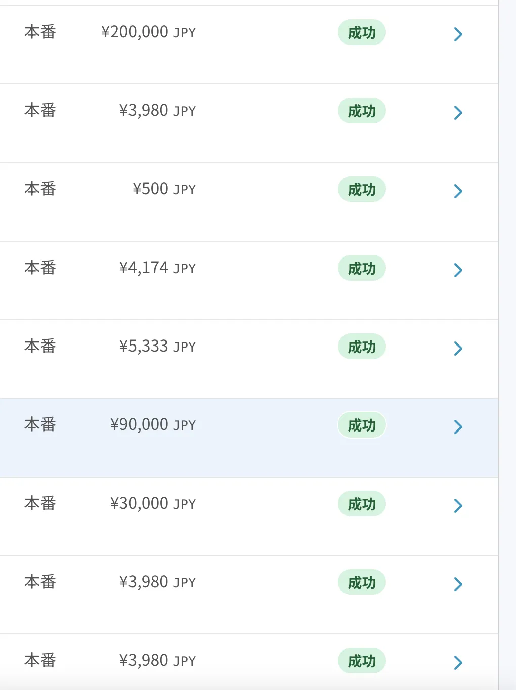Image resolution: width=516 pixels, height=690 pixels.
Task: Expand ¥30,000 payment using right arrow
Action: pyautogui.click(x=458, y=506)
